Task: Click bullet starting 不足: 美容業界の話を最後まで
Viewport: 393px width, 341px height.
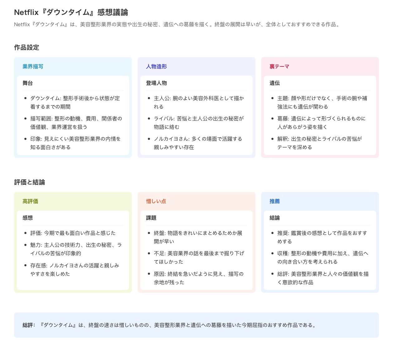Action: pyautogui.click(x=199, y=257)
